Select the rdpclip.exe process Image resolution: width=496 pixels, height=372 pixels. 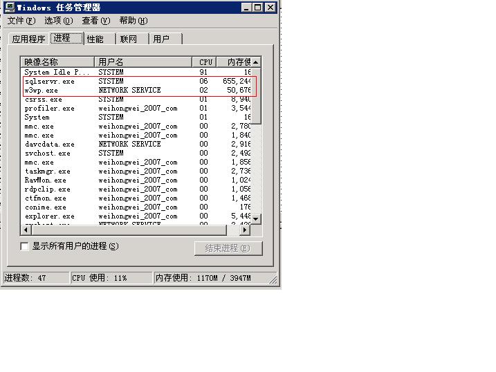136,189
